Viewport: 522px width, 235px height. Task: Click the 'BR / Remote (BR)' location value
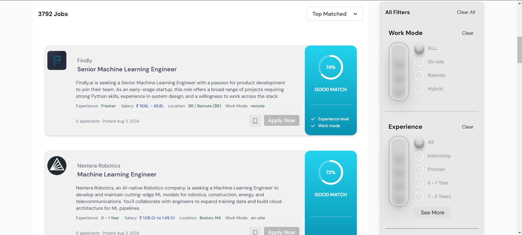(205, 106)
